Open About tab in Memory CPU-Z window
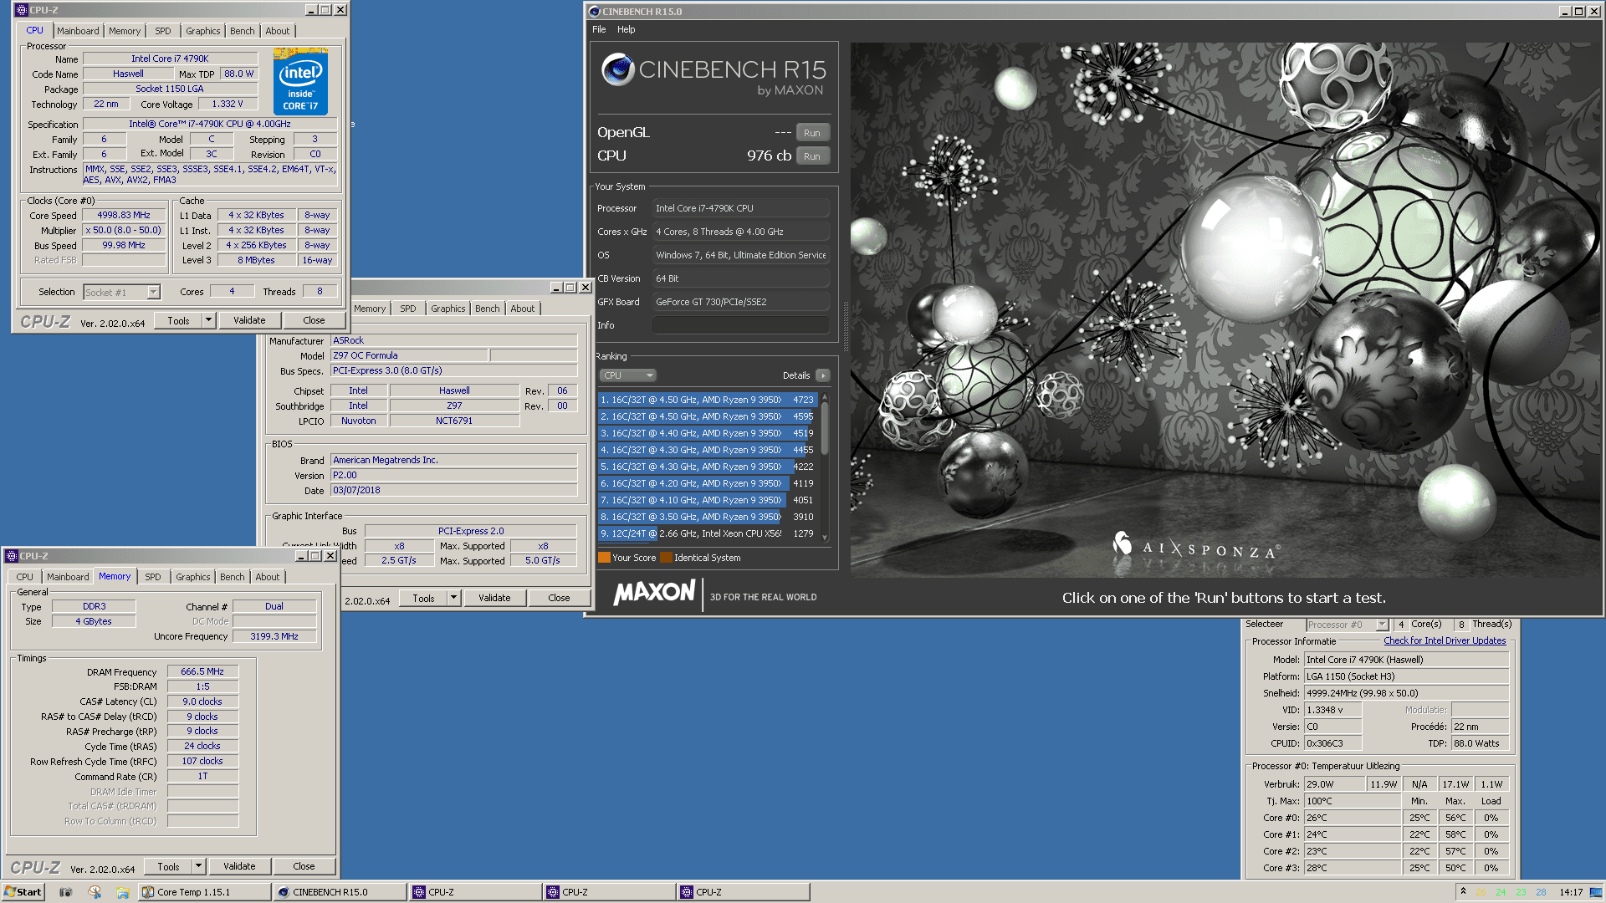Screen dimensions: 1606x903 268,577
